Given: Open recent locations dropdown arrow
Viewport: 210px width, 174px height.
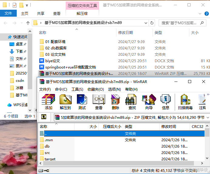Looking at the screenshot, I should (x=22, y=23).
